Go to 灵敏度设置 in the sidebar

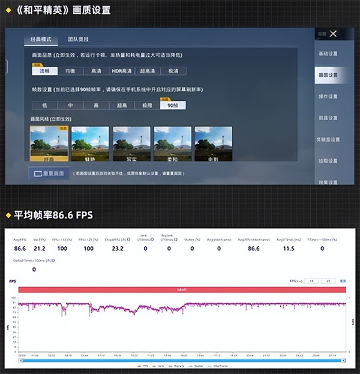point(328,139)
